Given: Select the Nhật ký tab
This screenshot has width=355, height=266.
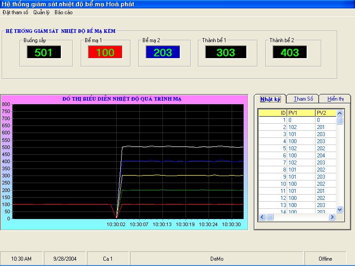Looking at the screenshot, I should [x=270, y=99].
